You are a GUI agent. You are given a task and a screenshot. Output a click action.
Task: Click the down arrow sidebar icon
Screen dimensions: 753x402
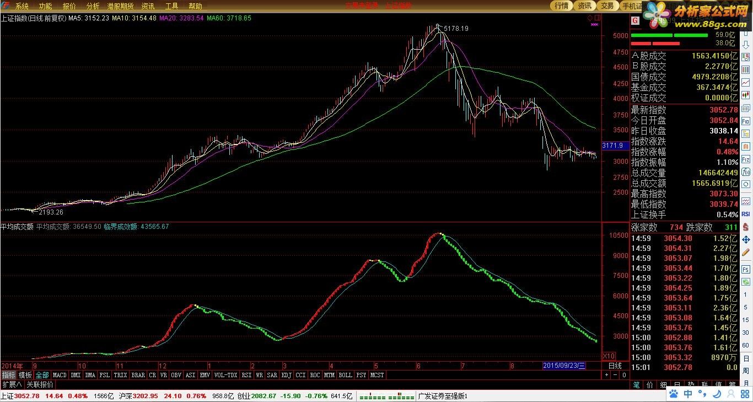[746, 44]
